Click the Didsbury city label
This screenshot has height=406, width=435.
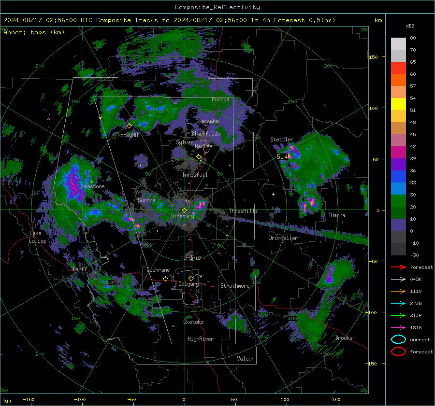[182, 216]
